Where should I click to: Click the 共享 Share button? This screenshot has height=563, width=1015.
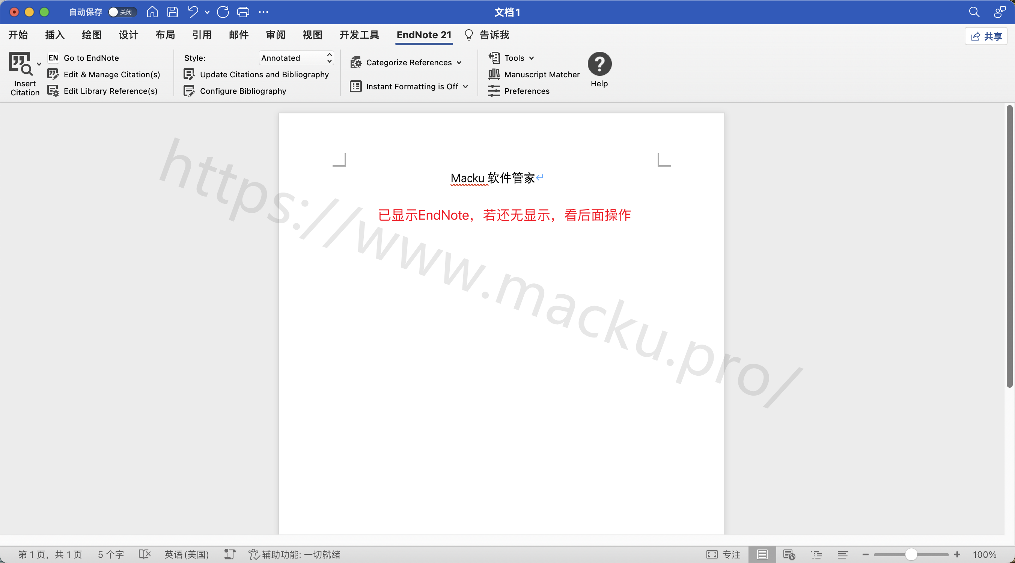(x=986, y=36)
